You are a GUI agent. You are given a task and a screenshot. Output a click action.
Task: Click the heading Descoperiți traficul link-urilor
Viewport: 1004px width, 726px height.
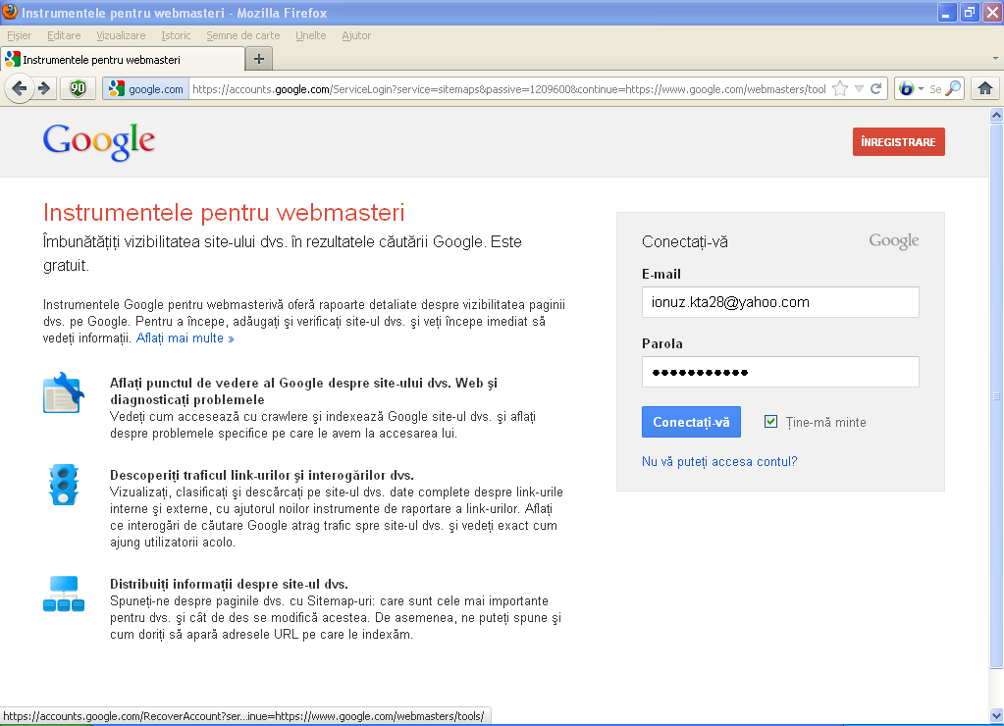pyautogui.click(x=262, y=475)
